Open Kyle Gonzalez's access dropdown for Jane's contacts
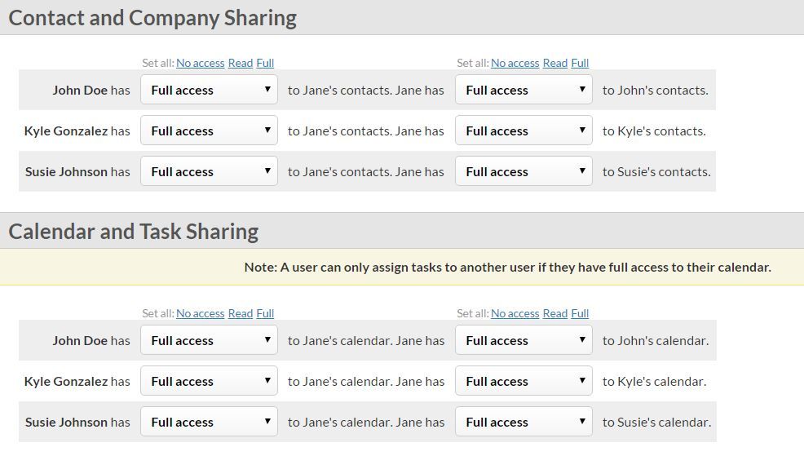Image resolution: width=804 pixels, height=456 pixels. click(210, 131)
